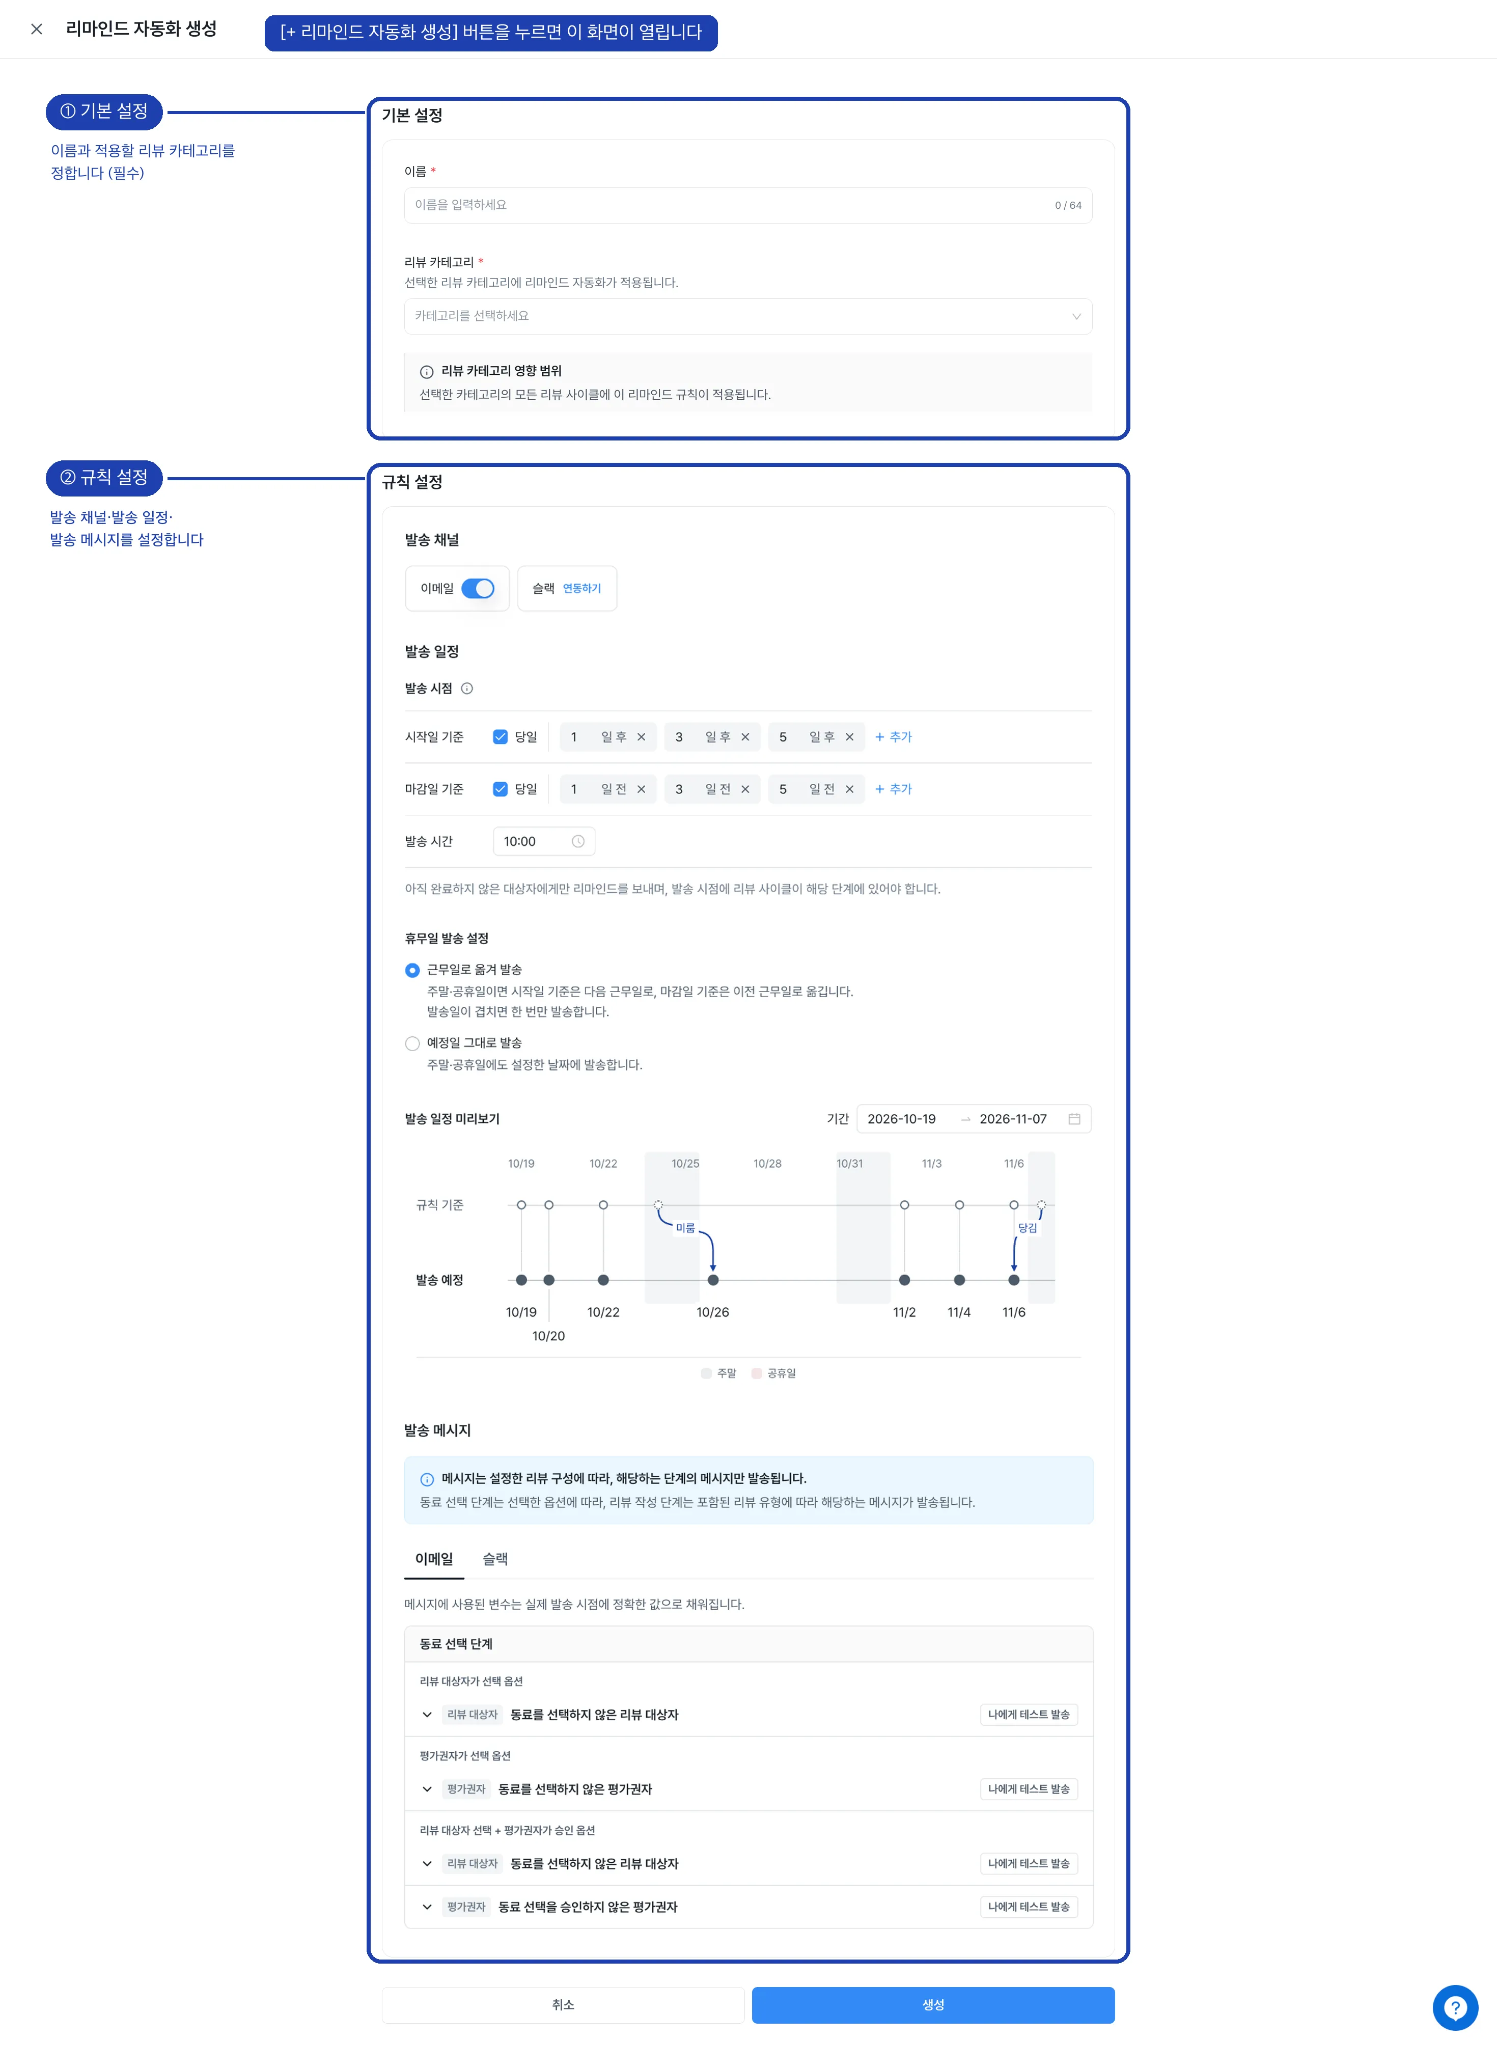The height and width of the screenshot is (2068, 1497).
Task: Click start date 2026-10-19 in 기간 field
Action: point(902,1120)
